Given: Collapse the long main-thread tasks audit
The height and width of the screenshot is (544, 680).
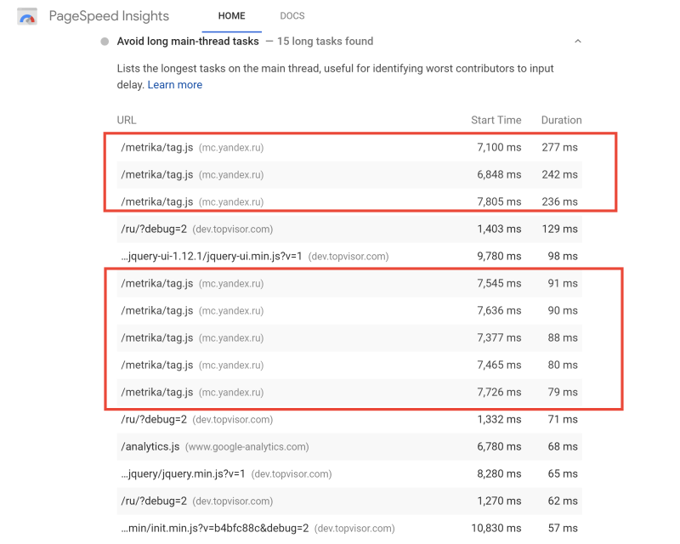Looking at the screenshot, I should 578,41.
